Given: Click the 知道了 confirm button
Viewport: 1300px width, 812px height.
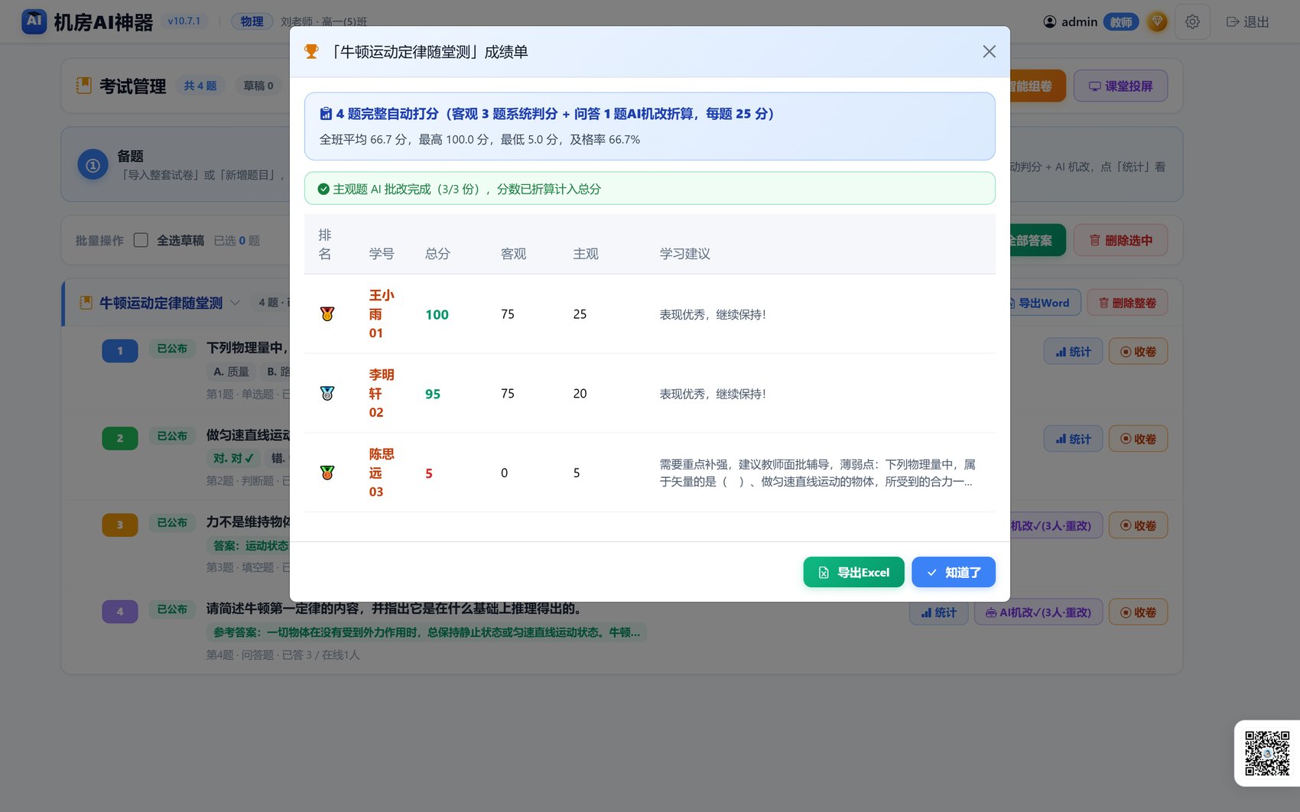Looking at the screenshot, I should pos(954,572).
